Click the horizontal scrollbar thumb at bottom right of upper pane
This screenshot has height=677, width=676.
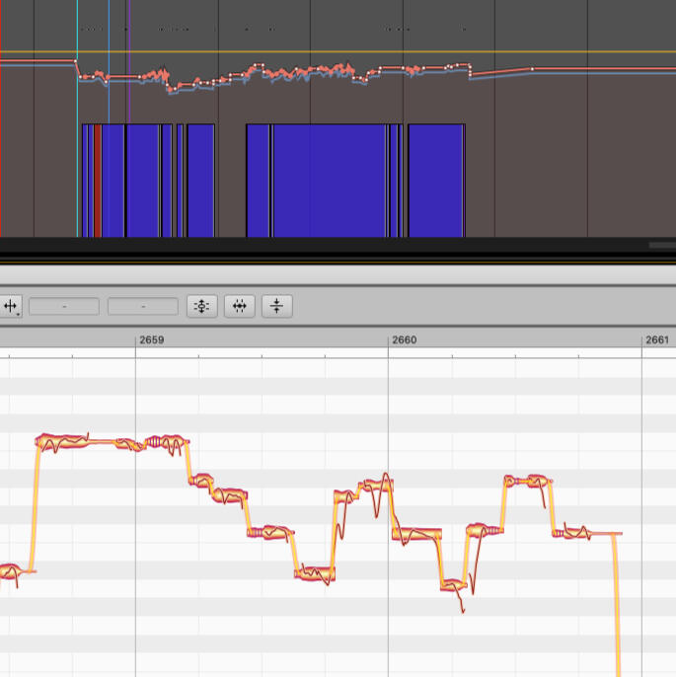click(661, 244)
